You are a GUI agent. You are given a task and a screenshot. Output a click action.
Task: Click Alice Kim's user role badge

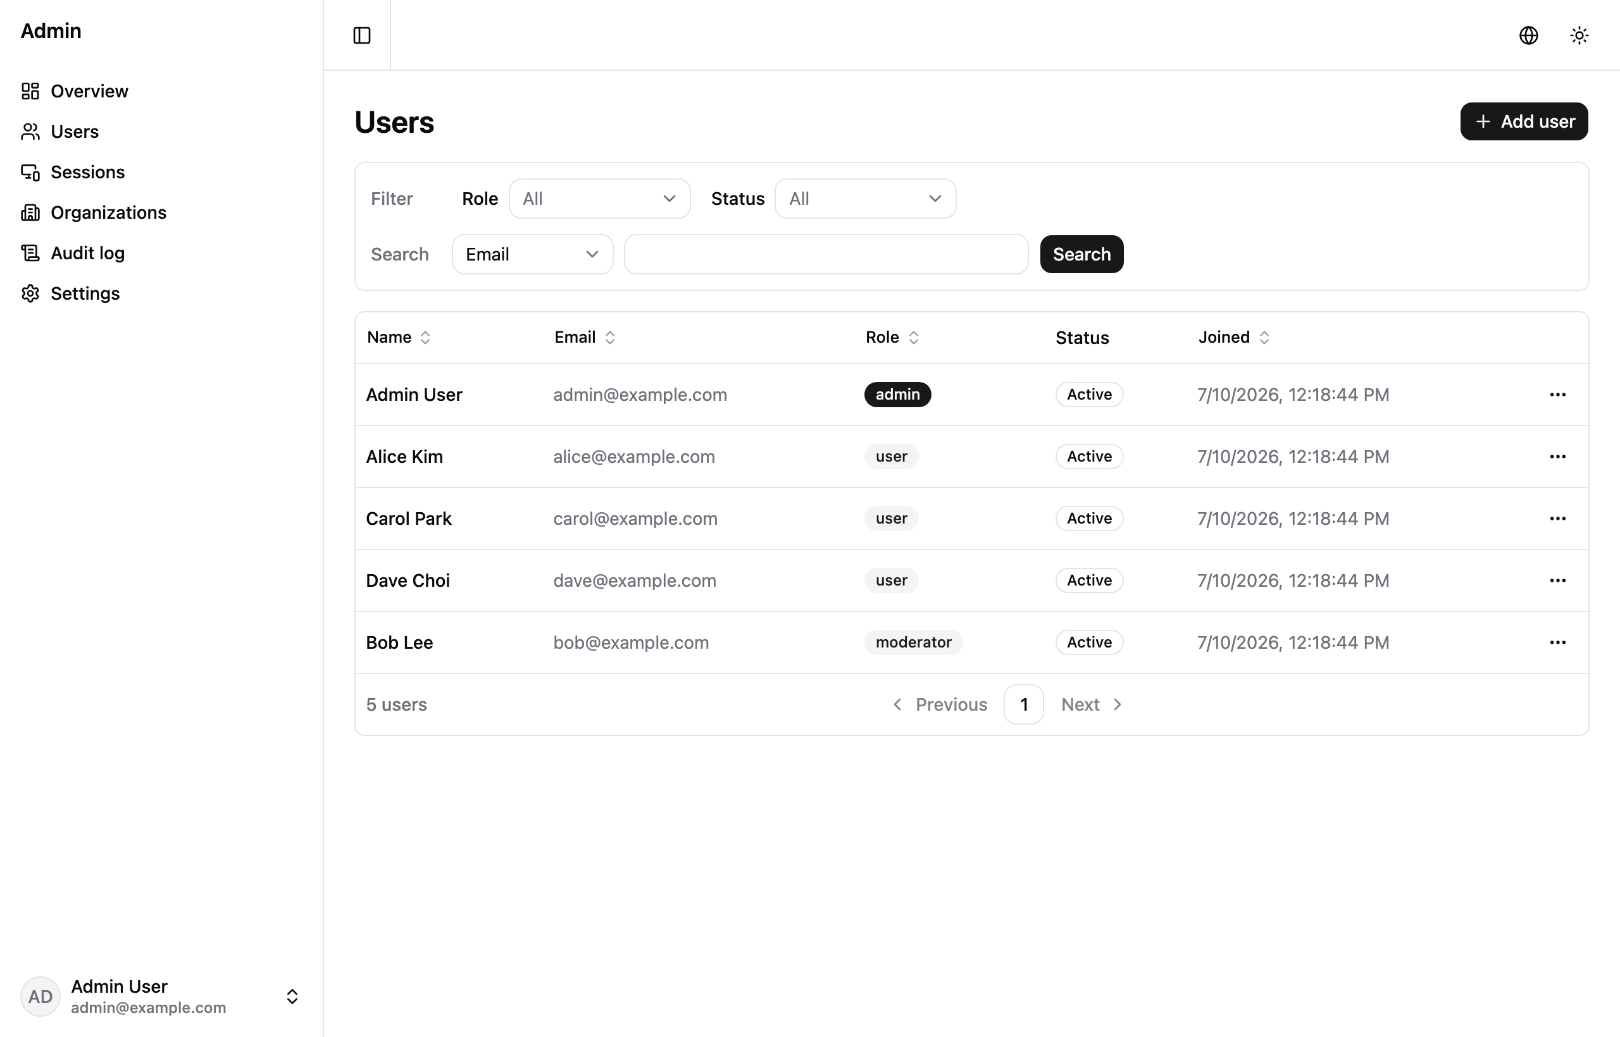click(x=891, y=457)
